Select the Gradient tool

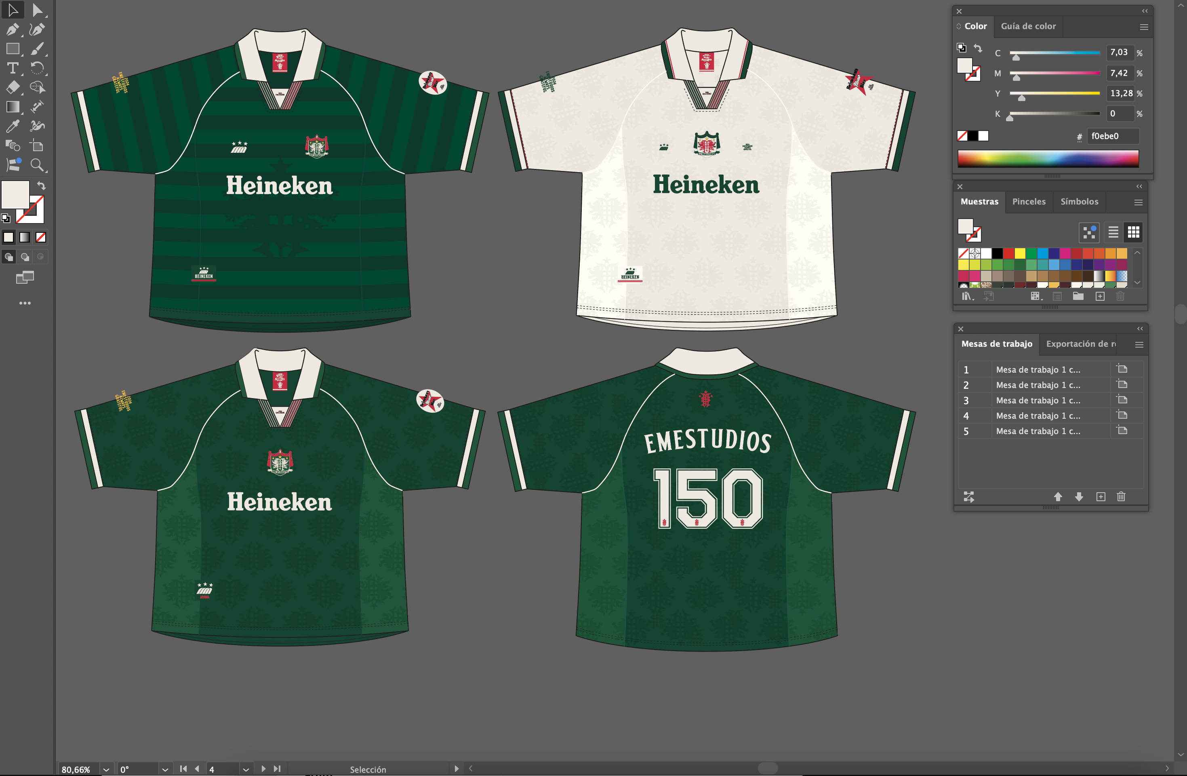[13, 107]
